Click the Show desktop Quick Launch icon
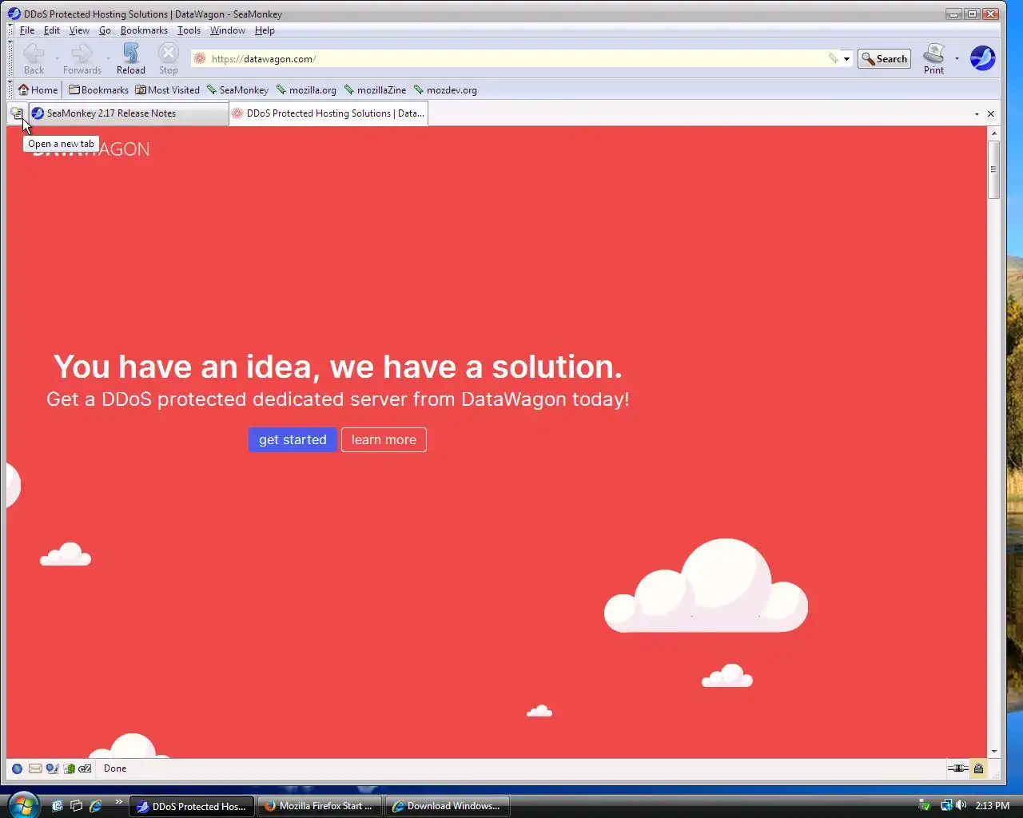The image size is (1023, 818). 57,806
